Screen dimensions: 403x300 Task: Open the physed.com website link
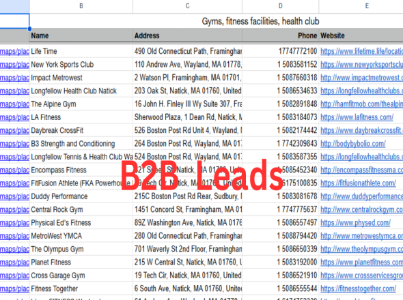click(x=355, y=223)
